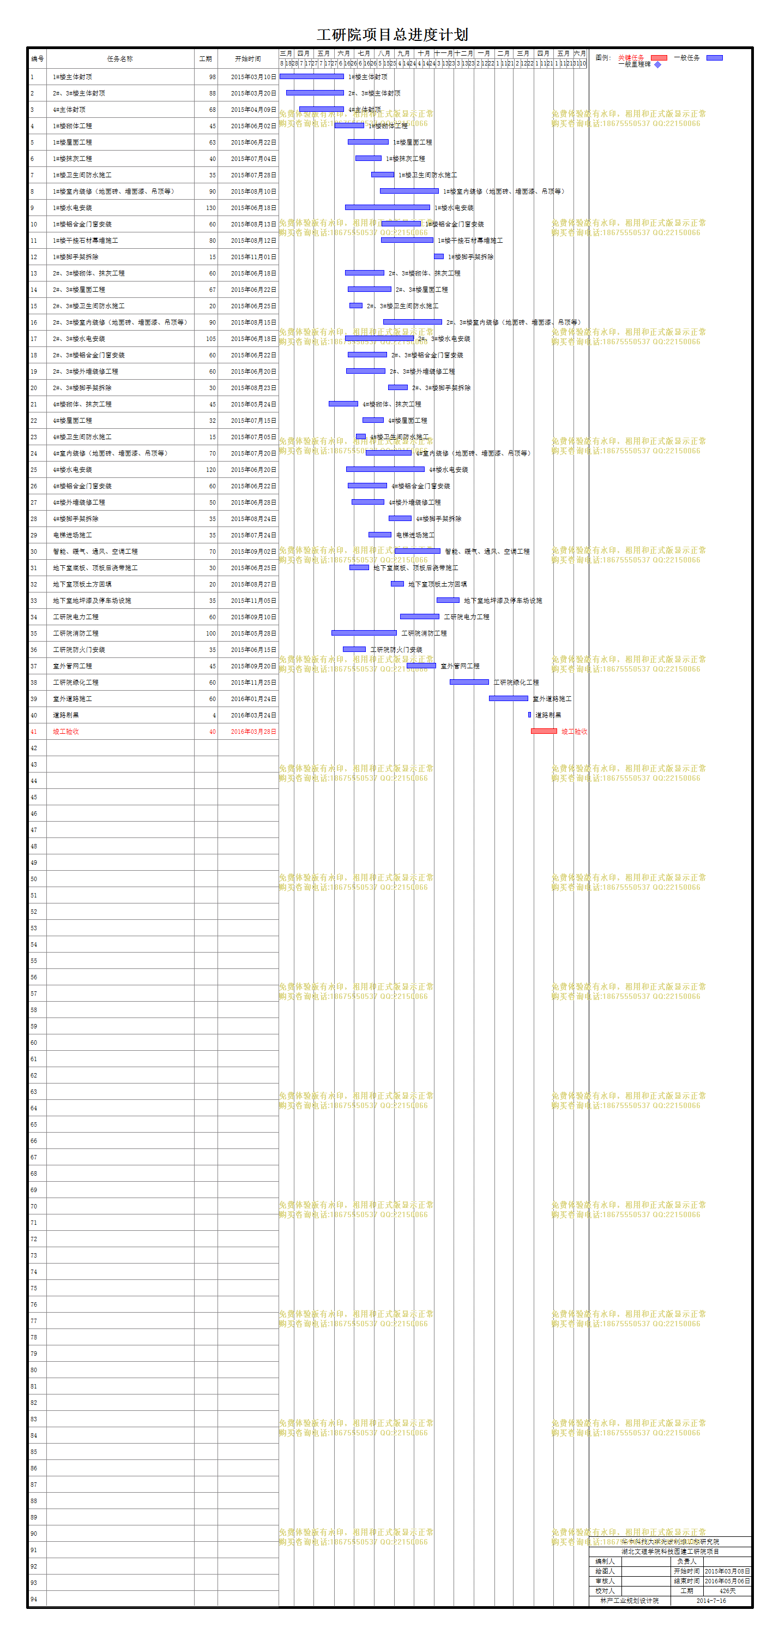Click duration cell 98 in row 1

(x=206, y=77)
